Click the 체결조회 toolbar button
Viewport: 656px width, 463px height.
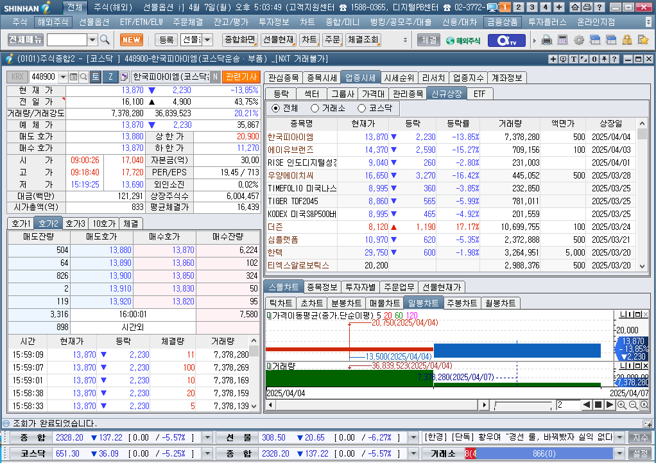[363, 40]
